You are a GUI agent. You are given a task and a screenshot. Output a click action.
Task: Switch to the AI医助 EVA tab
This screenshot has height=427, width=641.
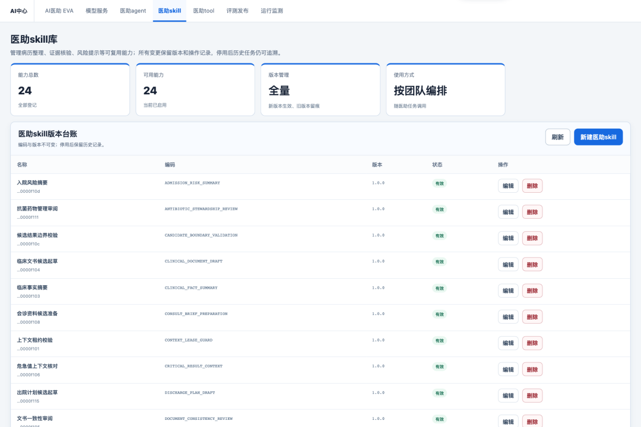point(59,11)
